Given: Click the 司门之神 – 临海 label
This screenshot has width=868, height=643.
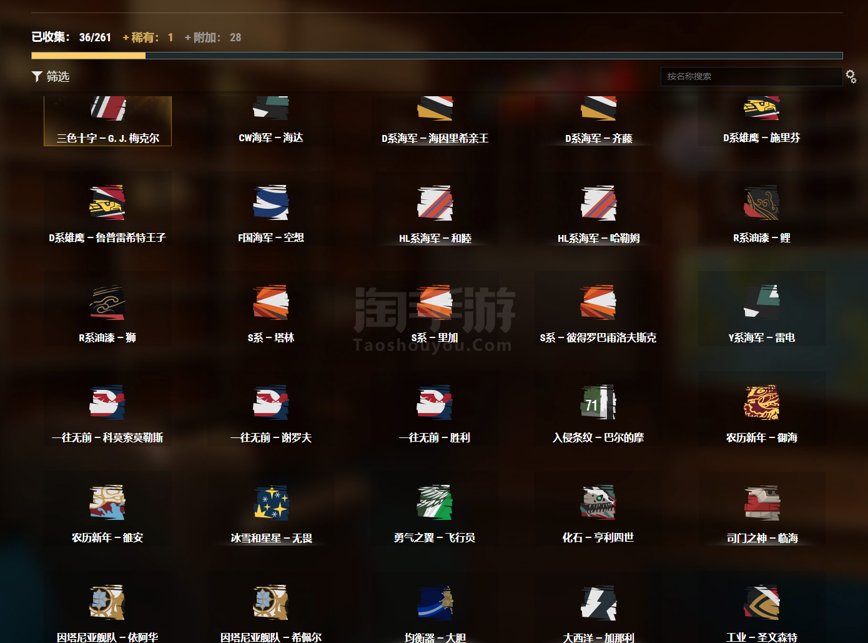Looking at the screenshot, I should click(762, 538).
